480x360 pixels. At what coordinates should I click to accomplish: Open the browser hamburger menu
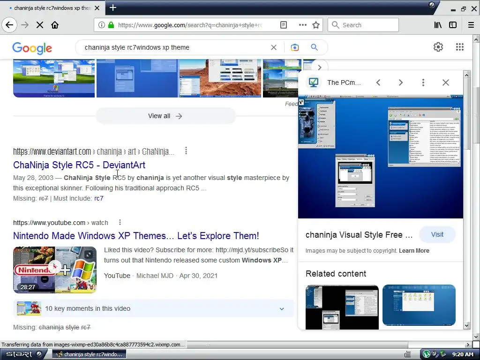pos(471,25)
